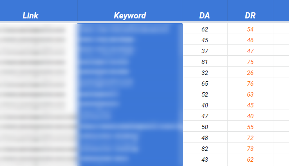Select the DR cell containing 63
The image size is (289, 166).
pos(250,94)
